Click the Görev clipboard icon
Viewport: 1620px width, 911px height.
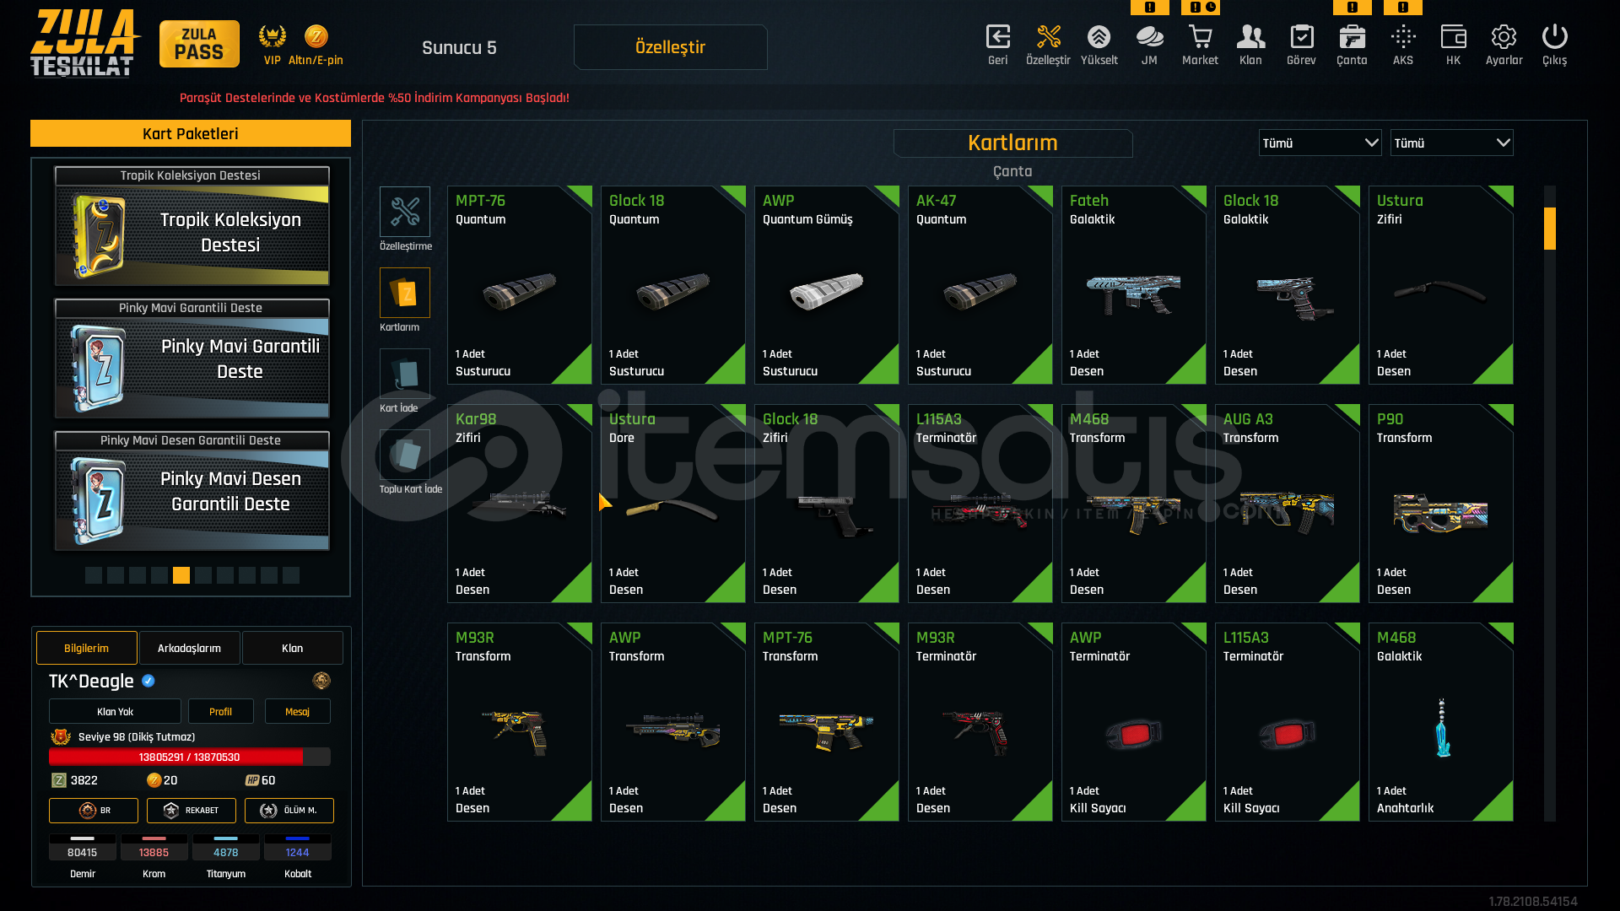(1301, 37)
